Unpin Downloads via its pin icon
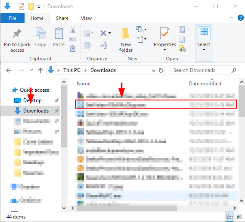 click(56, 111)
